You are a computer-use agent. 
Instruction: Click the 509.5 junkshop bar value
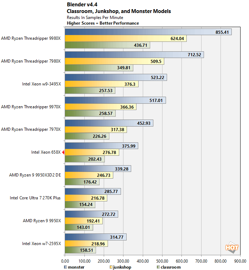click(156, 62)
